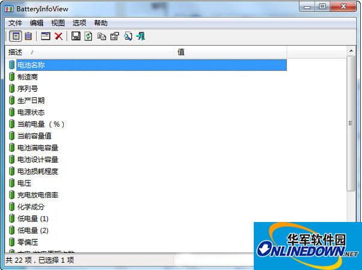
Task: Switch to the battery log view icon
Action: pyautogui.click(x=28, y=36)
